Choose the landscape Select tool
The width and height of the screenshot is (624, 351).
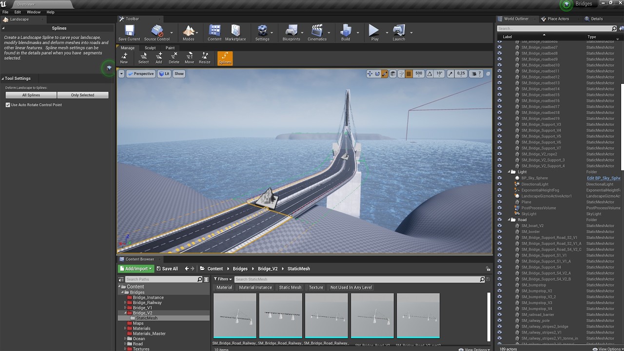click(143, 58)
